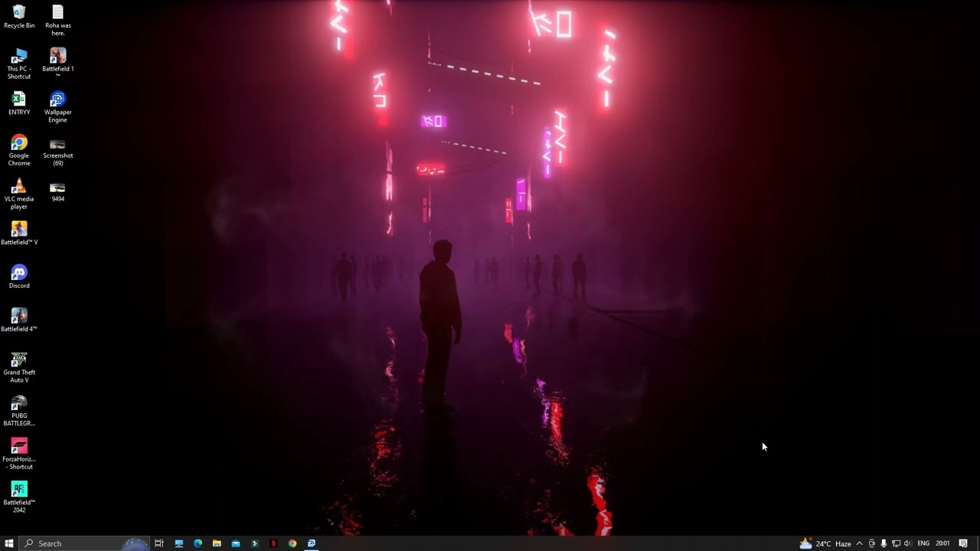Select the This PC shortcut icon
Image resolution: width=980 pixels, height=551 pixels.
coord(19,64)
